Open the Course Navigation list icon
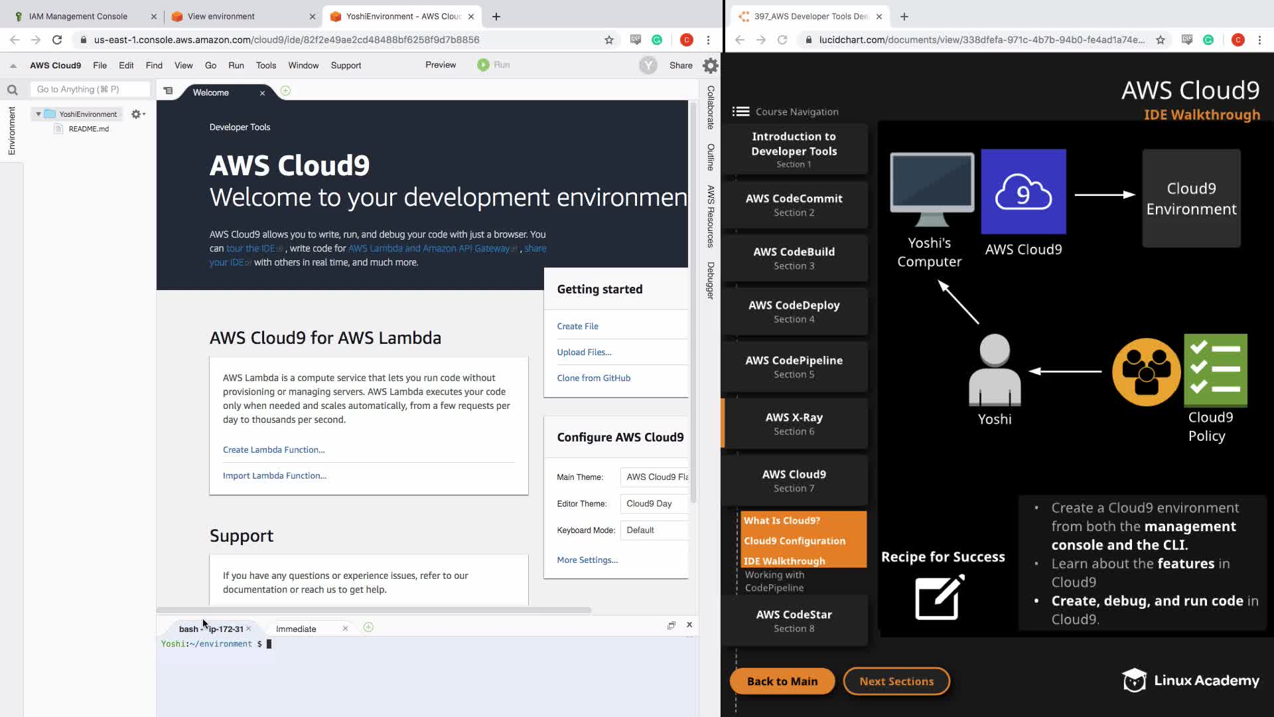This screenshot has height=717, width=1274. 741,112
